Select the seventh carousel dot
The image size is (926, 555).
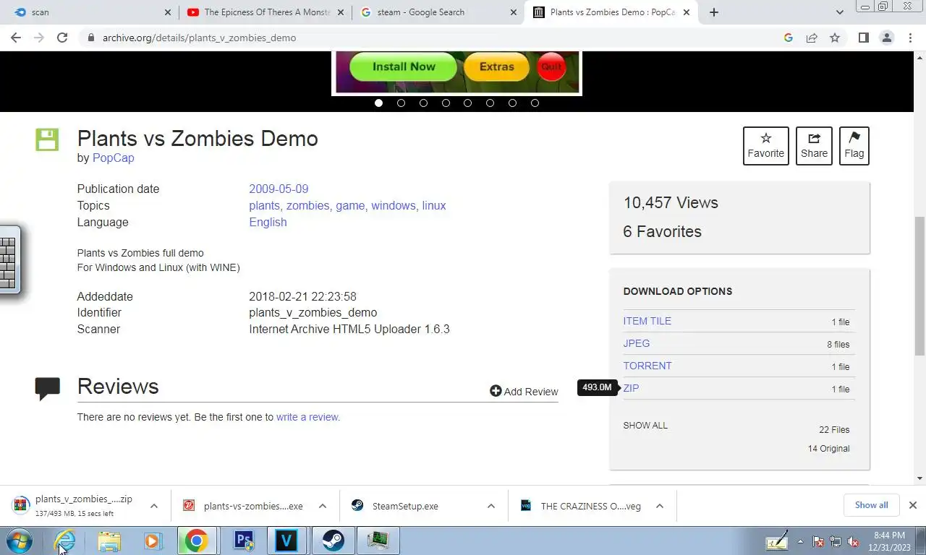coord(512,103)
